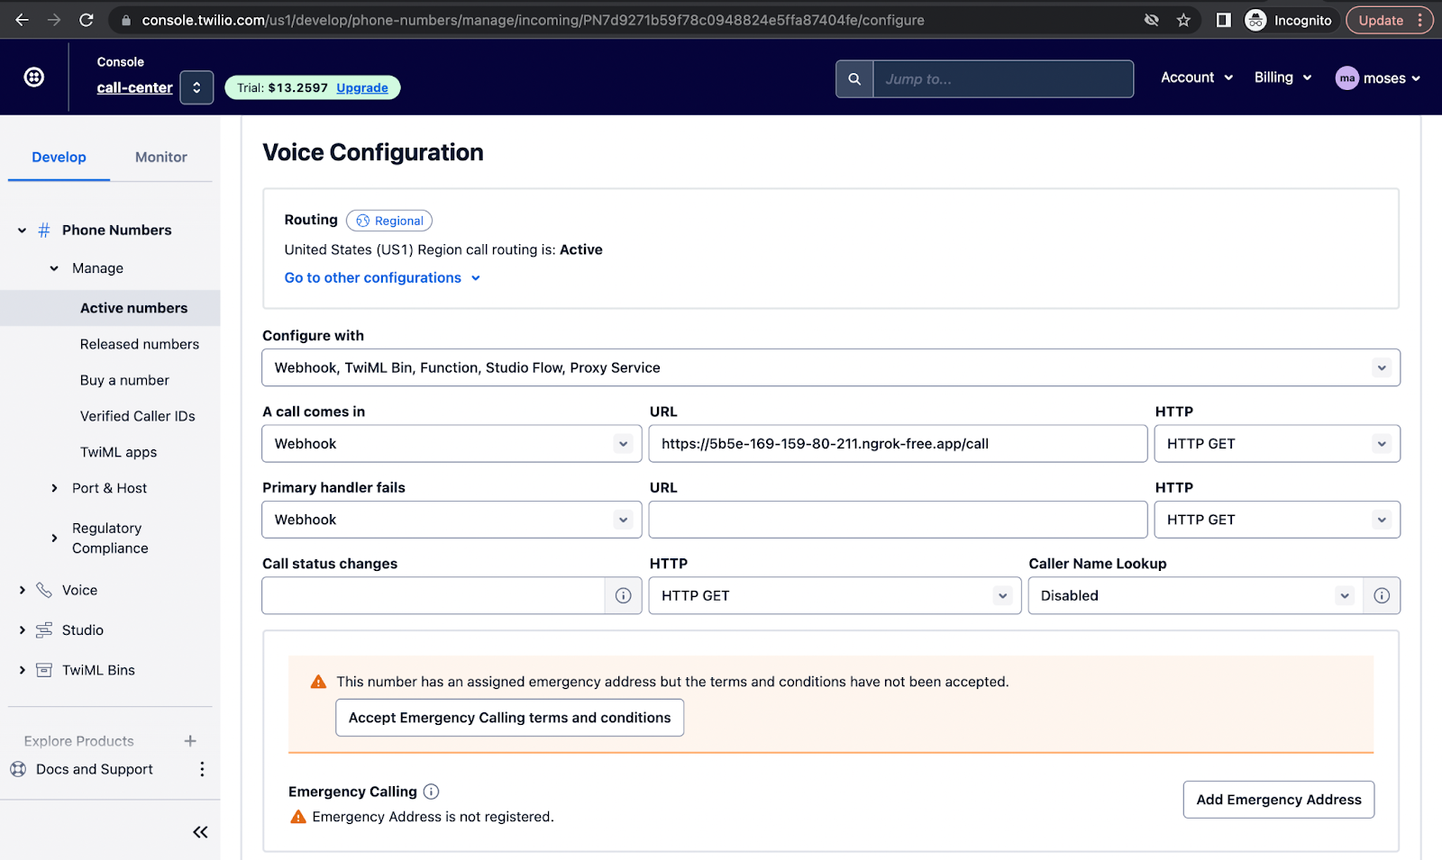Open 'A call comes in' Webhook dropdown

tap(452, 444)
